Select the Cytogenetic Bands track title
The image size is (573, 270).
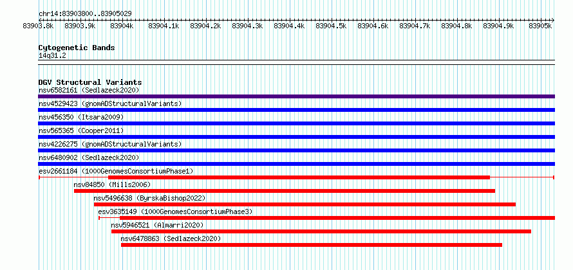coord(77,48)
